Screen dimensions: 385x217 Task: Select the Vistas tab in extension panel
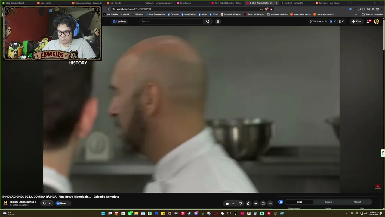point(299,202)
